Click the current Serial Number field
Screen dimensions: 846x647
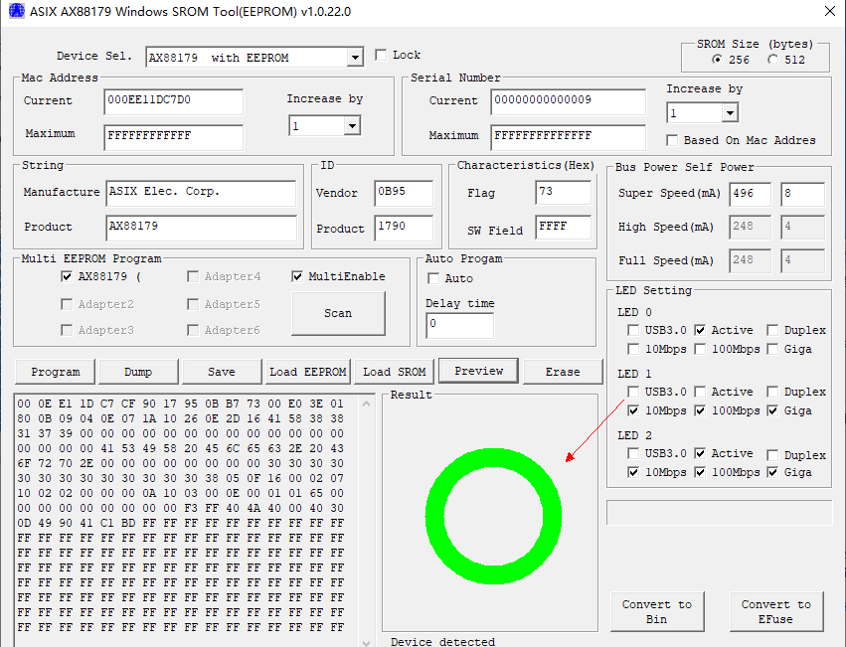[x=568, y=101]
